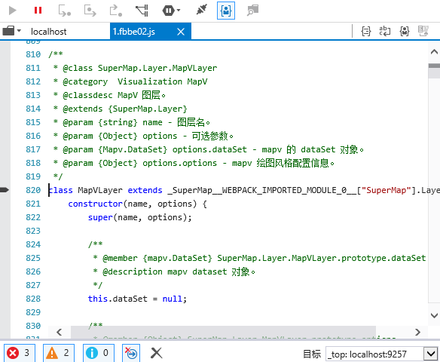Click super(name, options) on line 822

pyautogui.click(x=139, y=217)
